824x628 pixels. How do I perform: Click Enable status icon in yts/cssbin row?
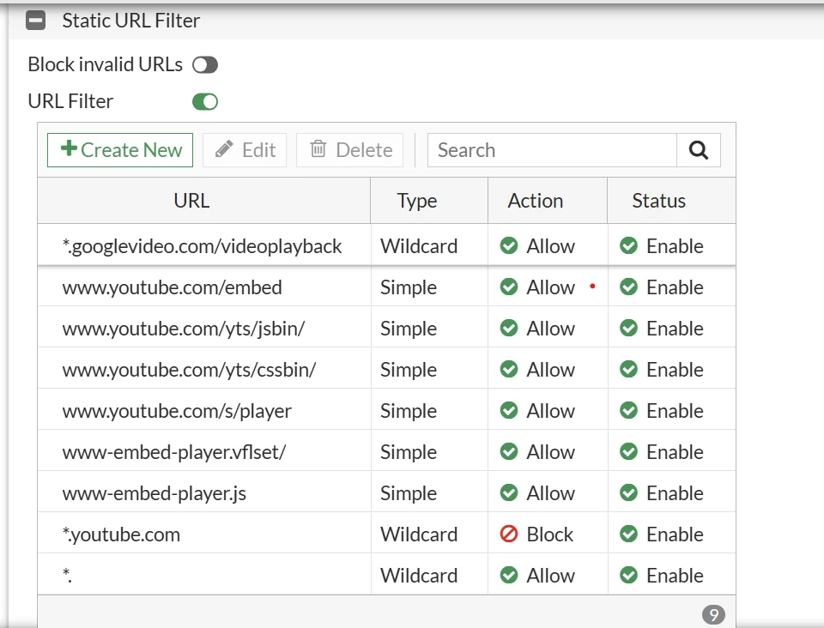pyautogui.click(x=628, y=369)
